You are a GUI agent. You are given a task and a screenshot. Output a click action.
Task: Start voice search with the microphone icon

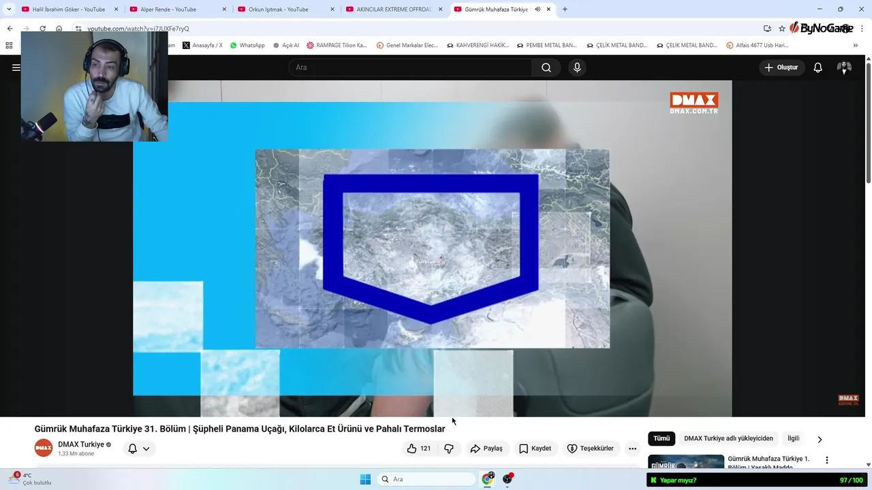(577, 67)
